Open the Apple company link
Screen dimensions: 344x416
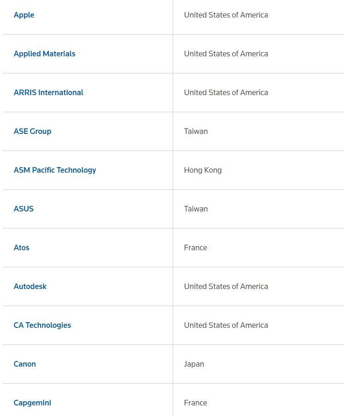coord(24,15)
